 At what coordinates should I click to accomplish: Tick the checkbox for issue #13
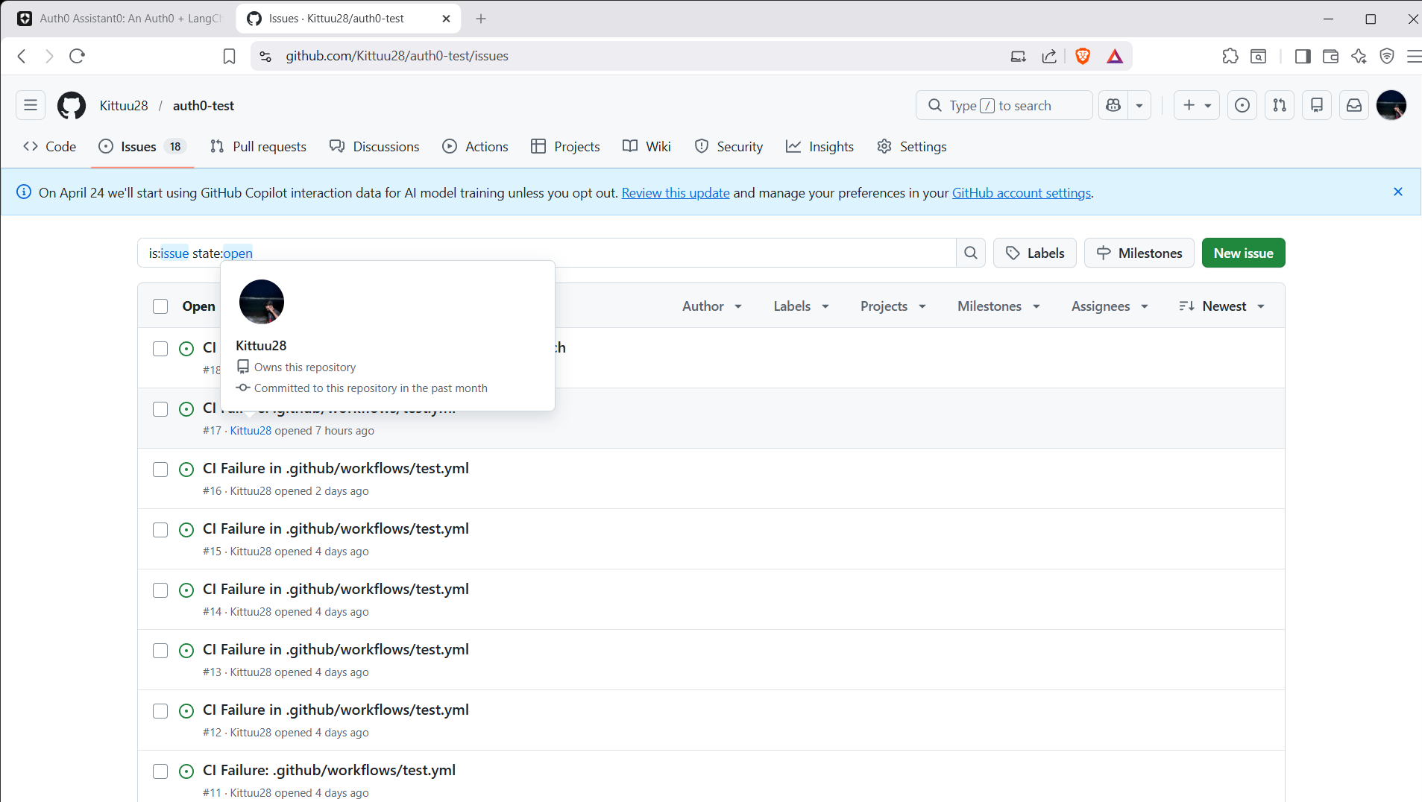pyautogui.click(x=160, y=651)
